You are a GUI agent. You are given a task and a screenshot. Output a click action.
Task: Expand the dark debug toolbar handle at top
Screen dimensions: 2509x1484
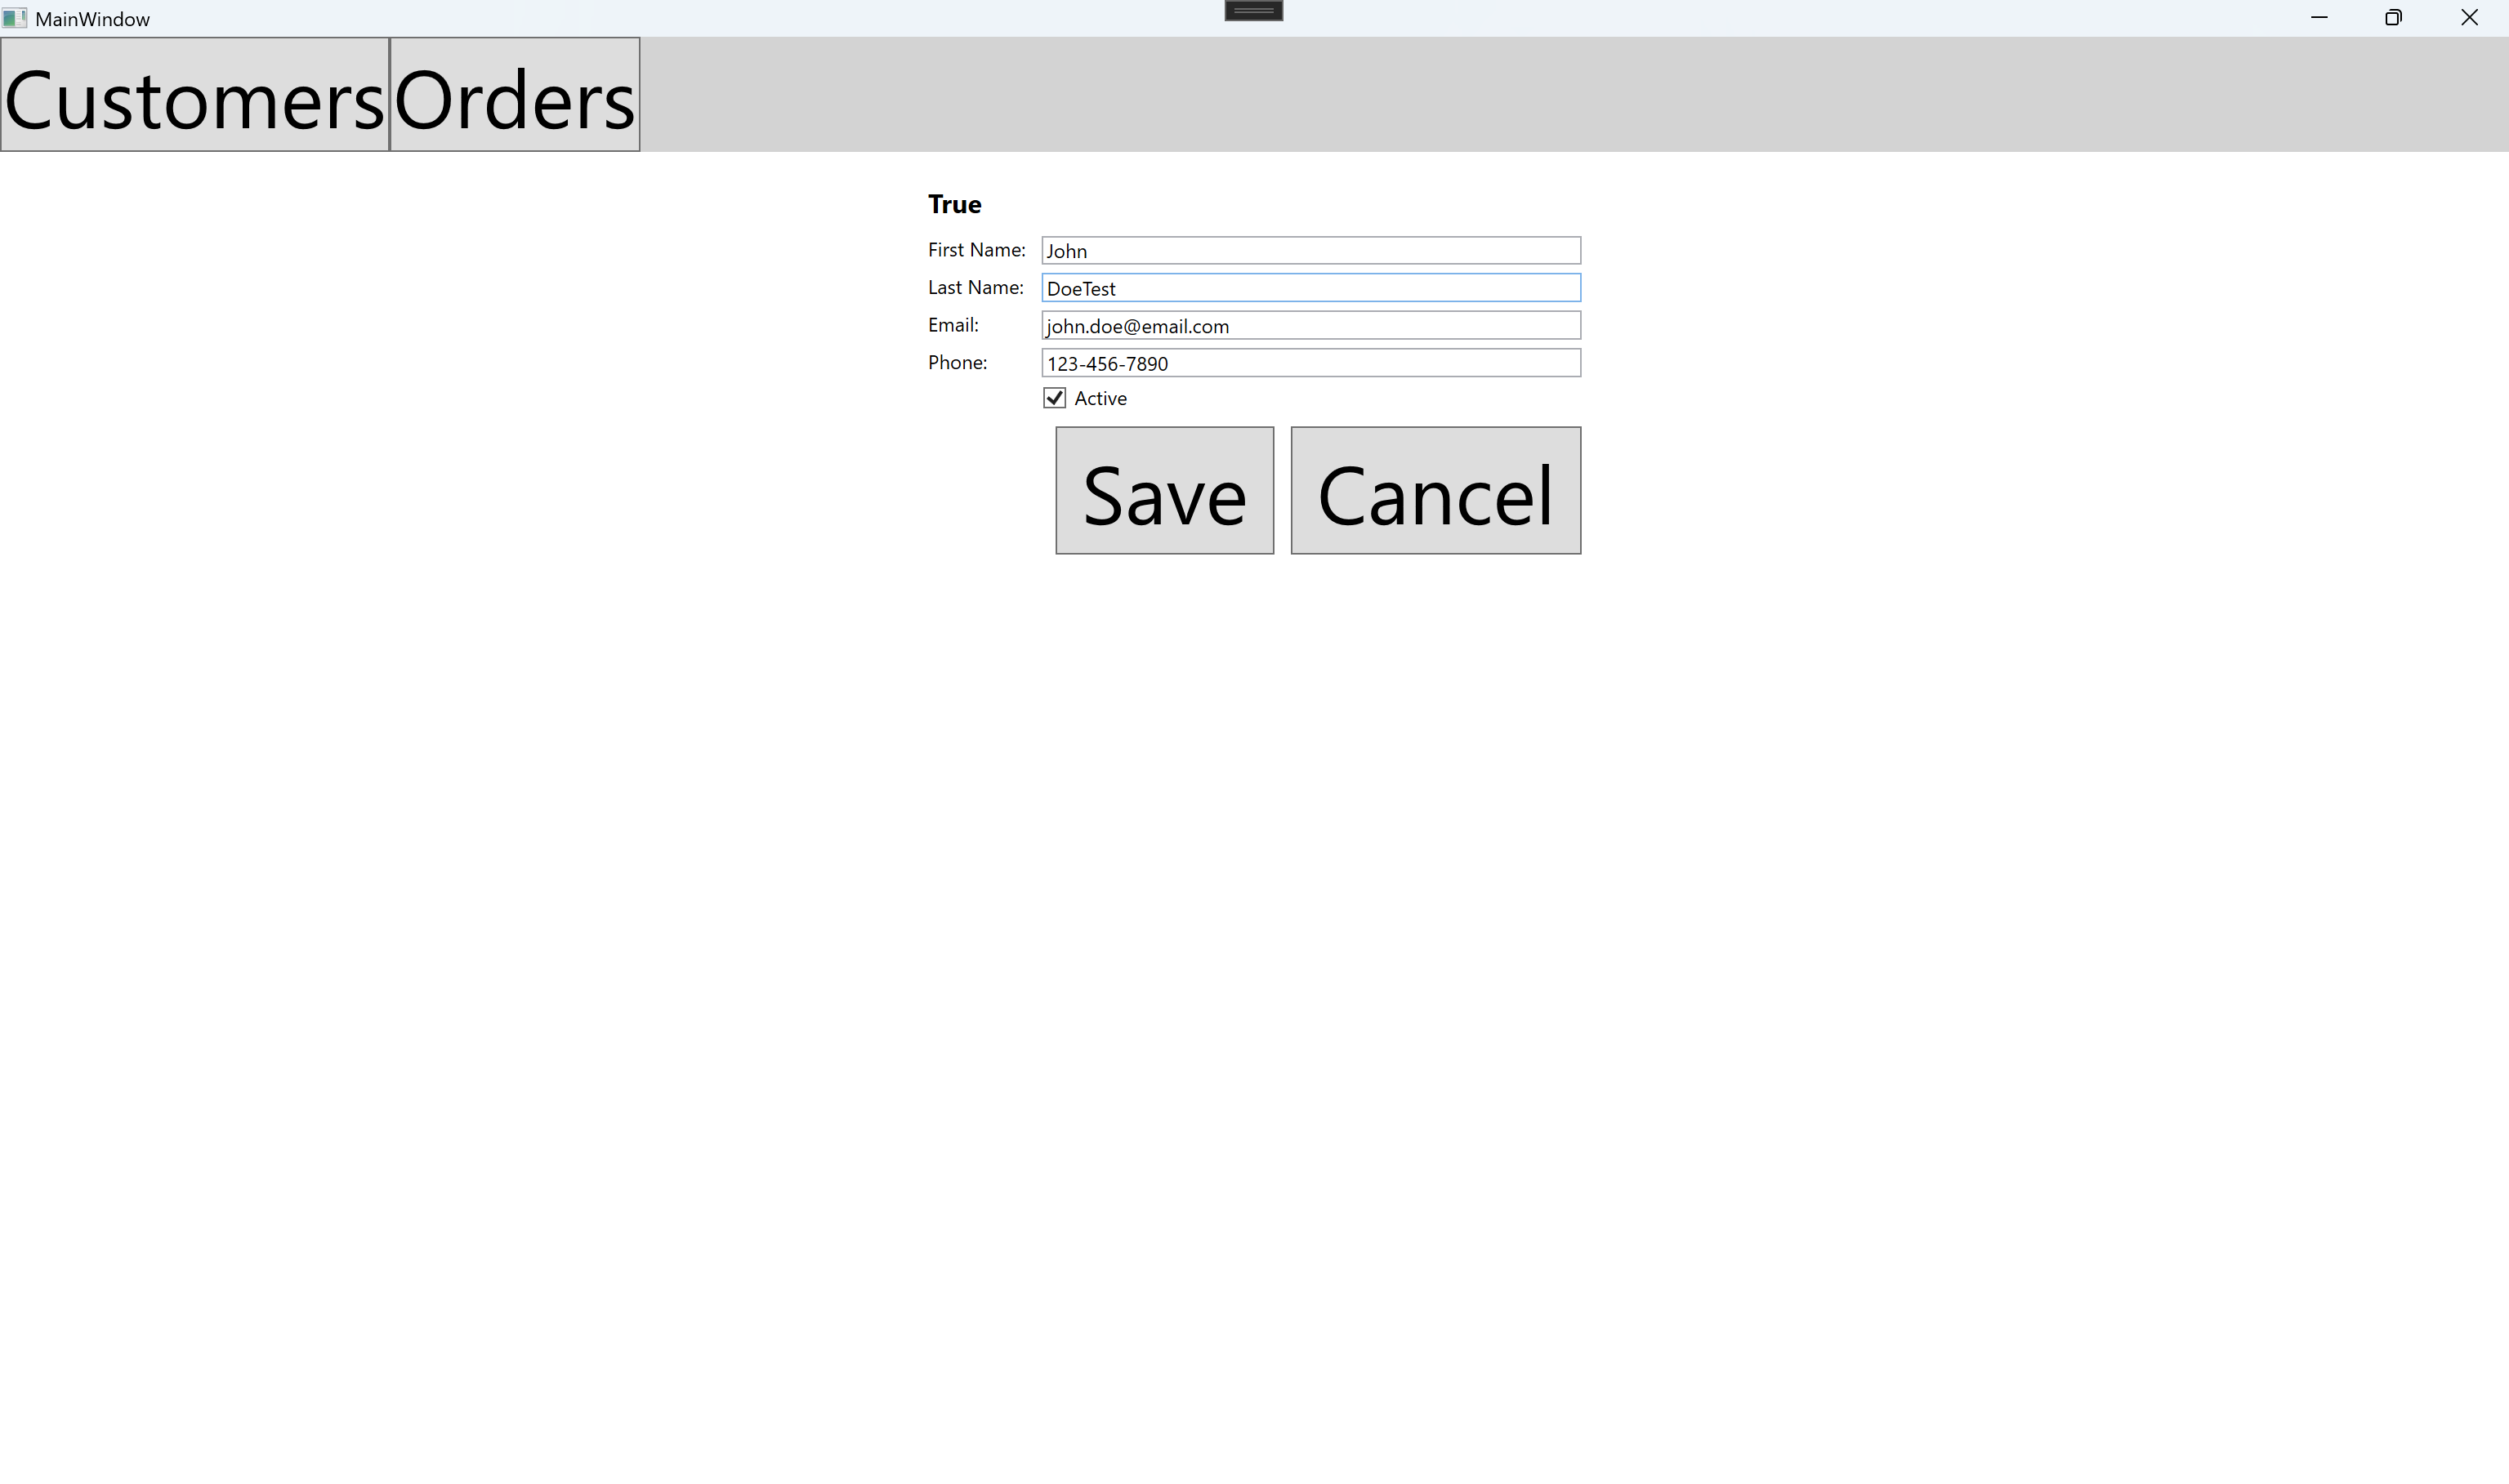click(x=1254, y=11)
